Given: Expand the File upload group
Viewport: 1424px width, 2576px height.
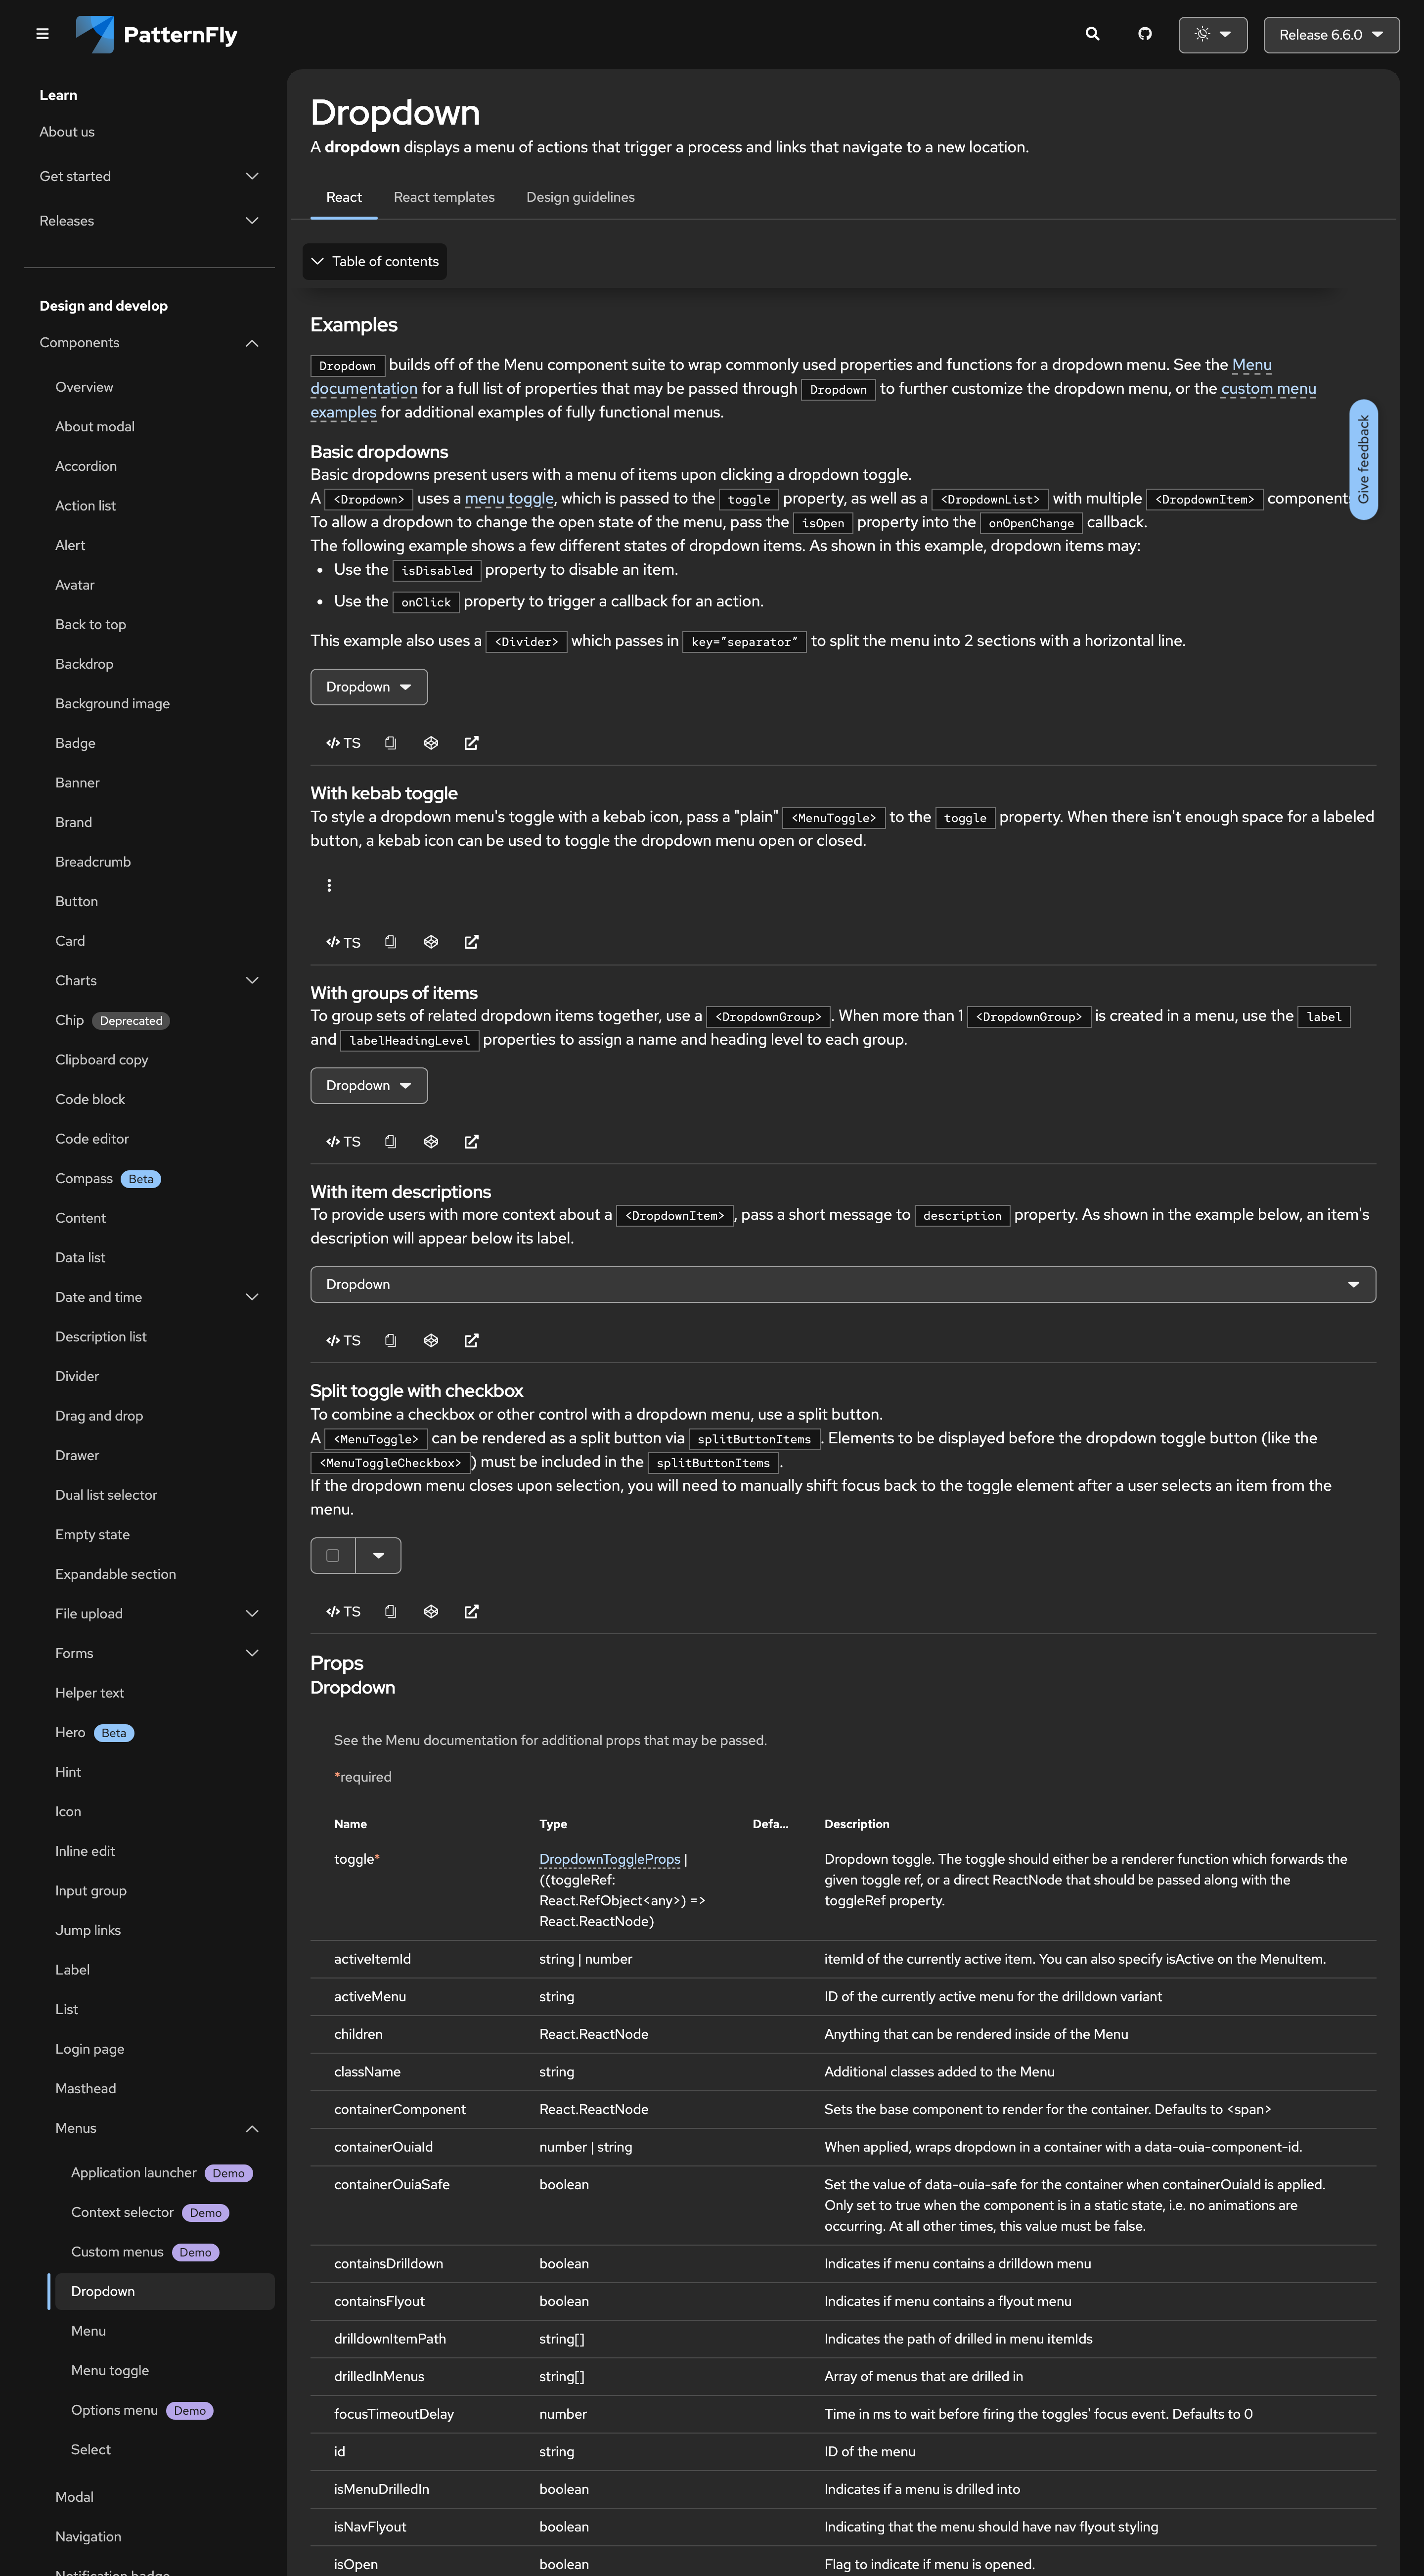Looking at the screenshot, I should tap(157, 1613).
